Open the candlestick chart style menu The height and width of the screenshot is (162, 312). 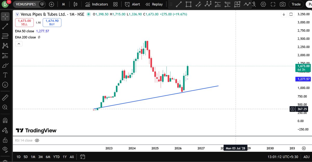[76, 4]
